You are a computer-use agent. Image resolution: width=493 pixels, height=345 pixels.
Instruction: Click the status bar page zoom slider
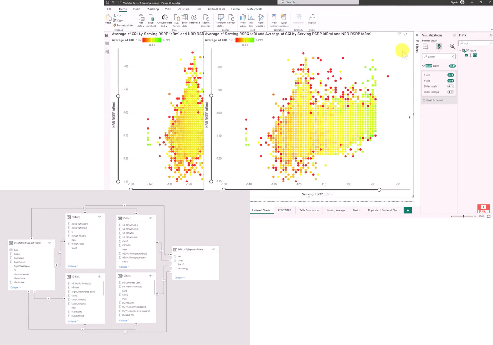tap(463, 216)
